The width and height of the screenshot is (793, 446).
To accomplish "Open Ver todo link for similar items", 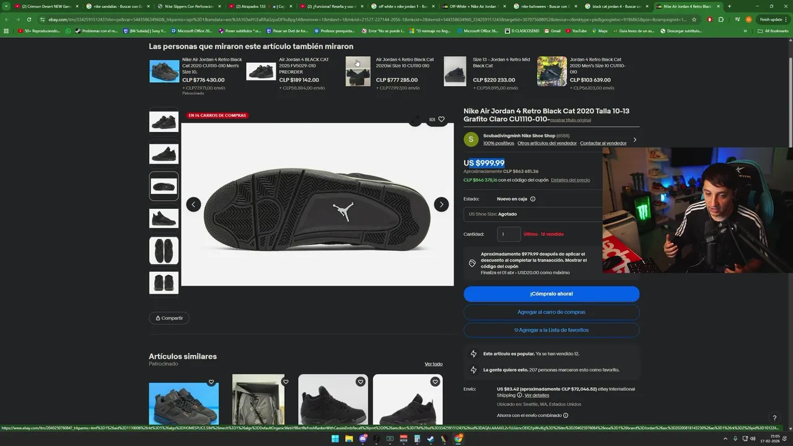I will click(x=434, y=364).
